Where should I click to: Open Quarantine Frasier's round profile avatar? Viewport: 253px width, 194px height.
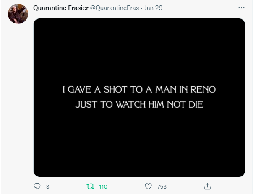click(x=18, y=14)
